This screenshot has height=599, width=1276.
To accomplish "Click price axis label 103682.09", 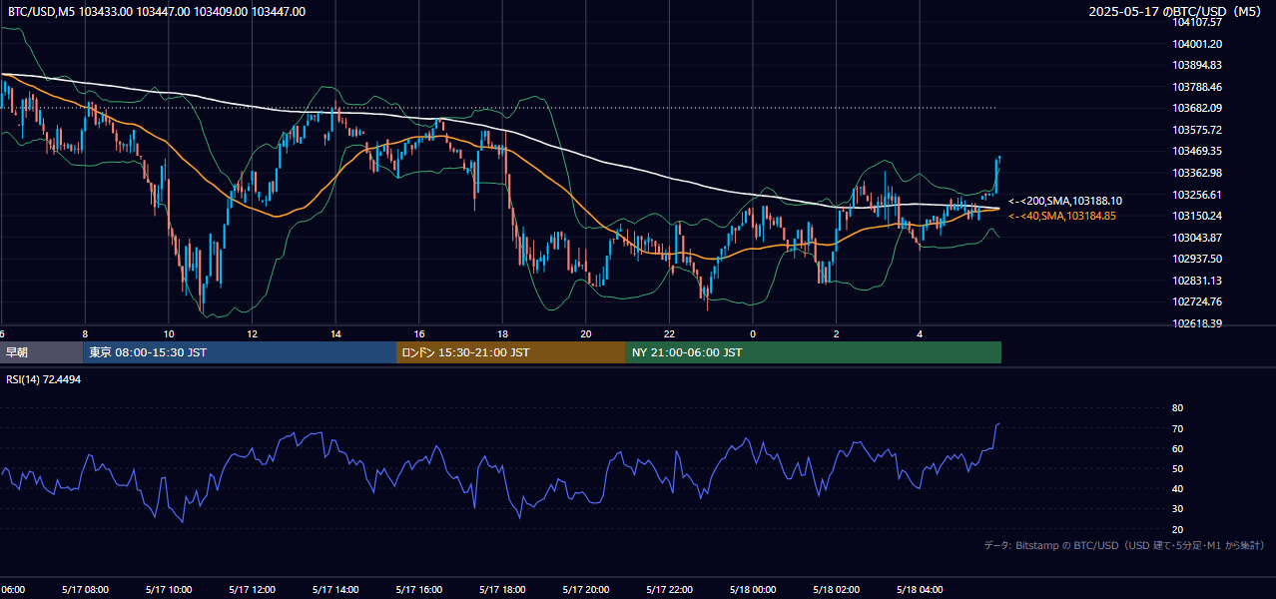I will pyautogui.click(x=1197, y=108).
